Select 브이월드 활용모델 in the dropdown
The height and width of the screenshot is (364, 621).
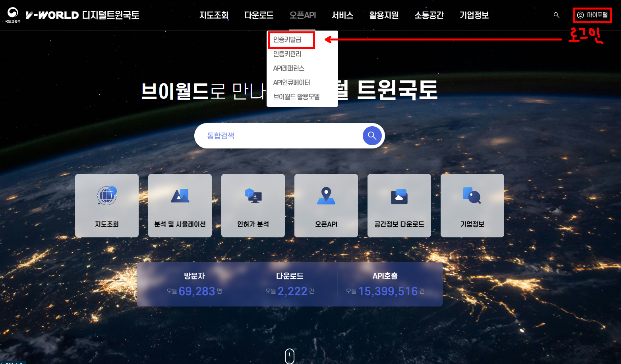[x=296, y=97]
